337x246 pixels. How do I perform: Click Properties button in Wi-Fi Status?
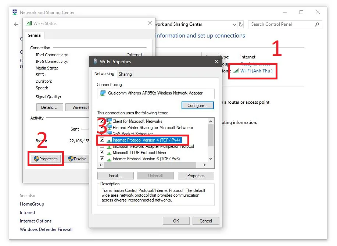(46, 159)
